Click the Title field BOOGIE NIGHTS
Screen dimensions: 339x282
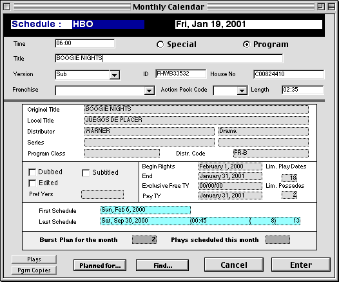coord(169,58)
